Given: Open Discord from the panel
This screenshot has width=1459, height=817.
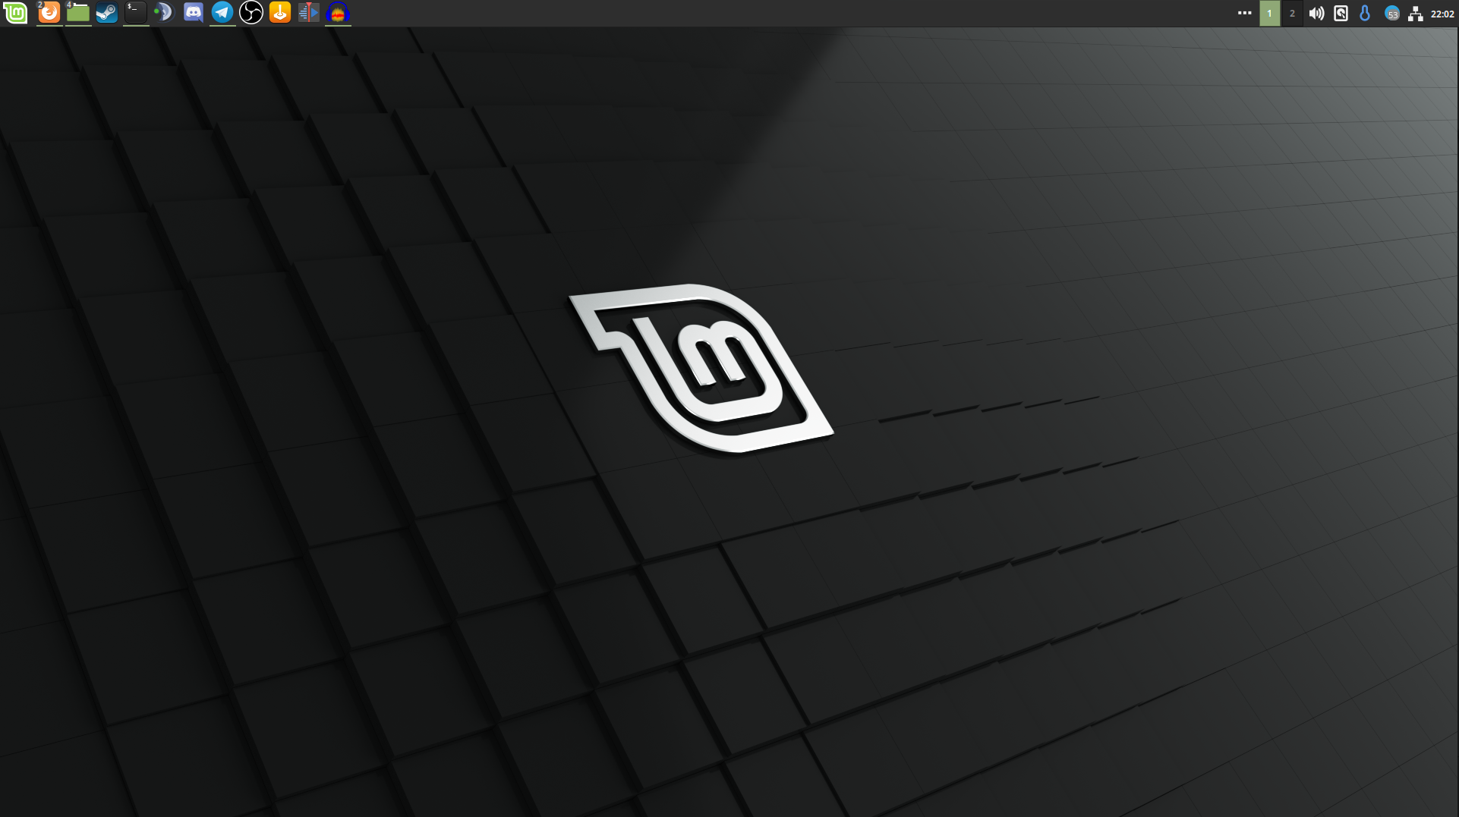Looking at the screenshot, I should click(194, 13).
